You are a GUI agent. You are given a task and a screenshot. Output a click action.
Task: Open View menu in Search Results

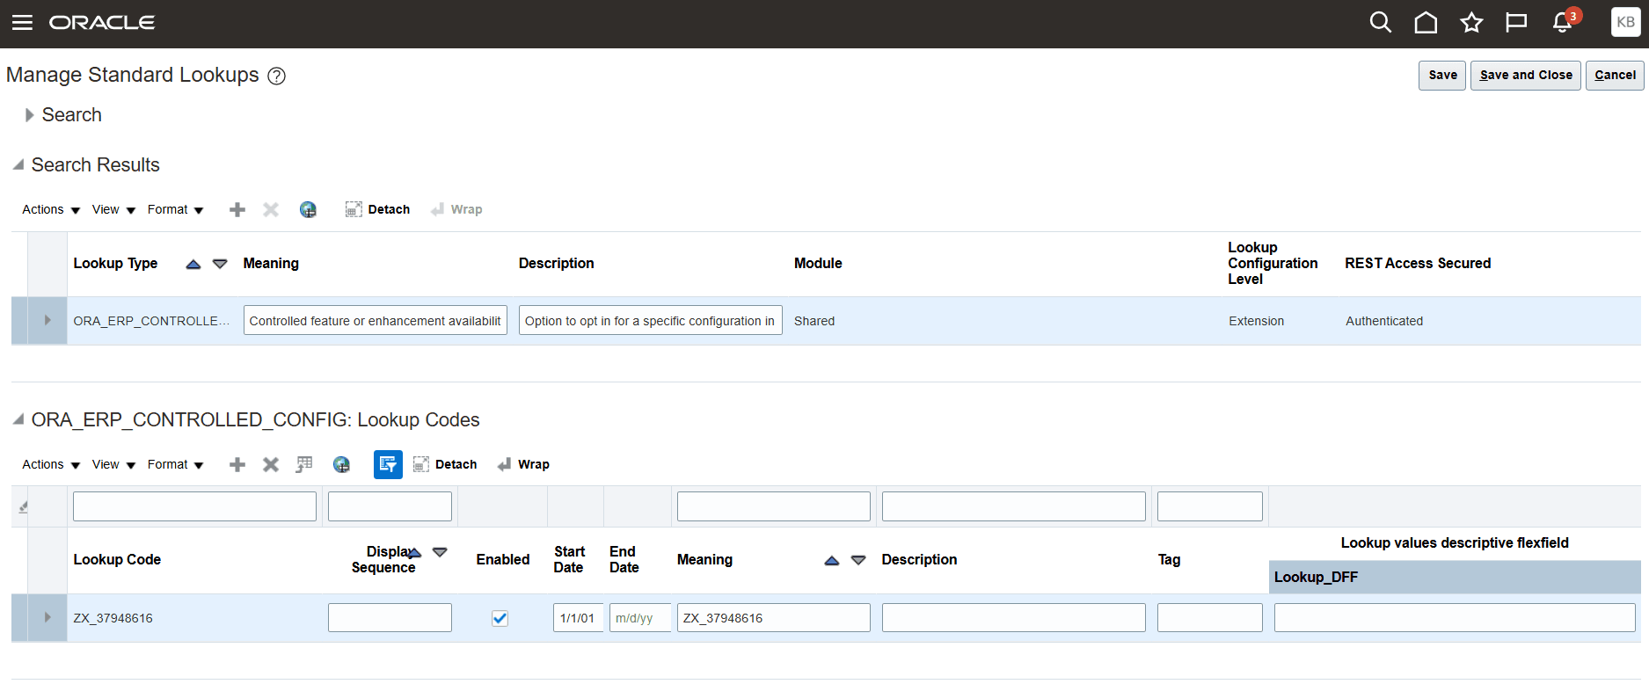coord(113,209)
